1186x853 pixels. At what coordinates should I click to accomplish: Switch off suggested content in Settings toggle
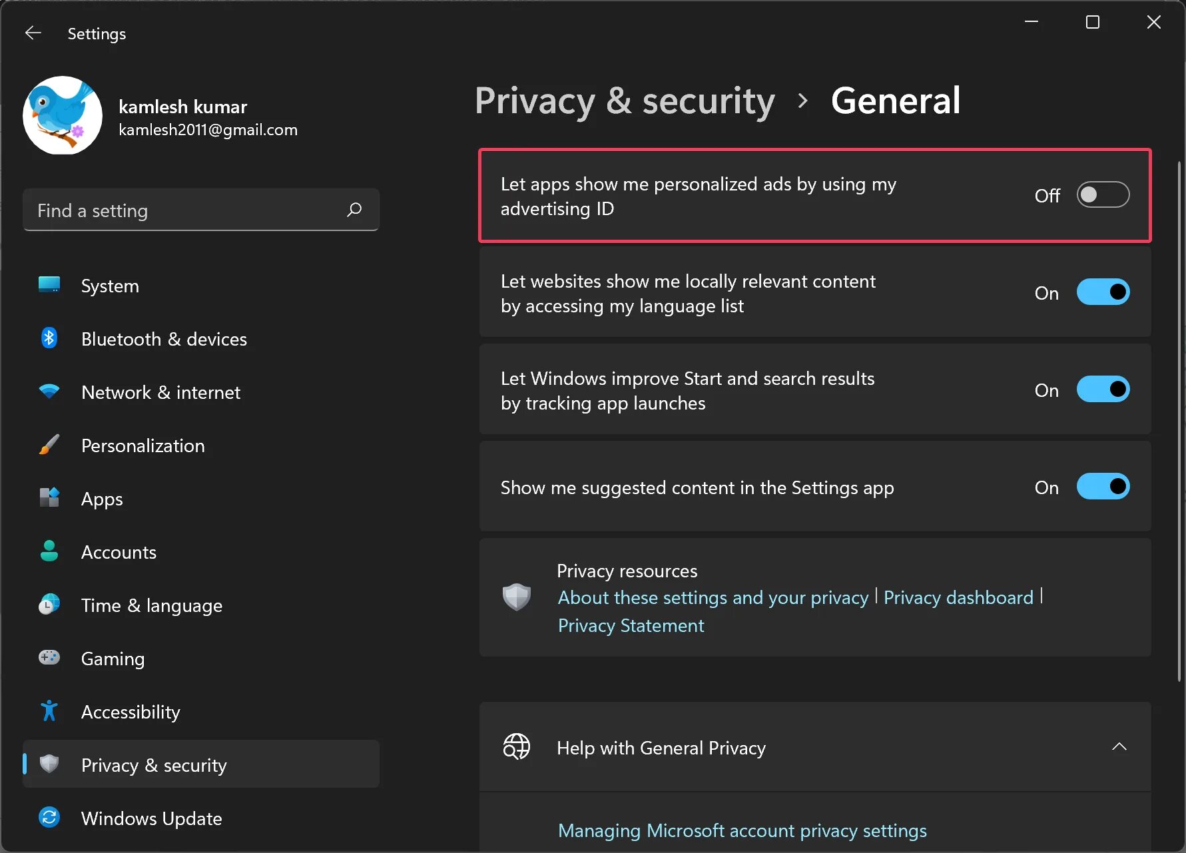point(1103,487)
